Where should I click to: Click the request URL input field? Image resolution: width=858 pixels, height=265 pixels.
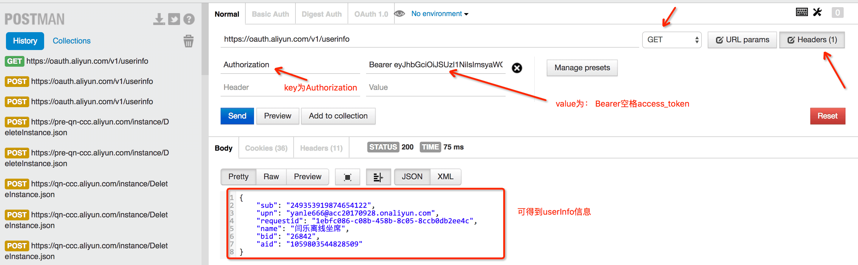(x=429, y=39)
